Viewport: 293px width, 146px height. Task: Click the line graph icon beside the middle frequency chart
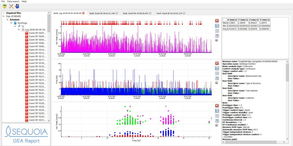(x=217, y=68)
